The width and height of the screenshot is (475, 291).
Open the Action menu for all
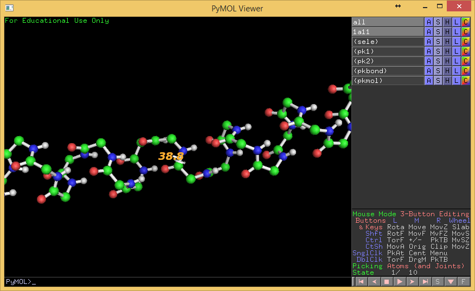[x=429, y=22]
